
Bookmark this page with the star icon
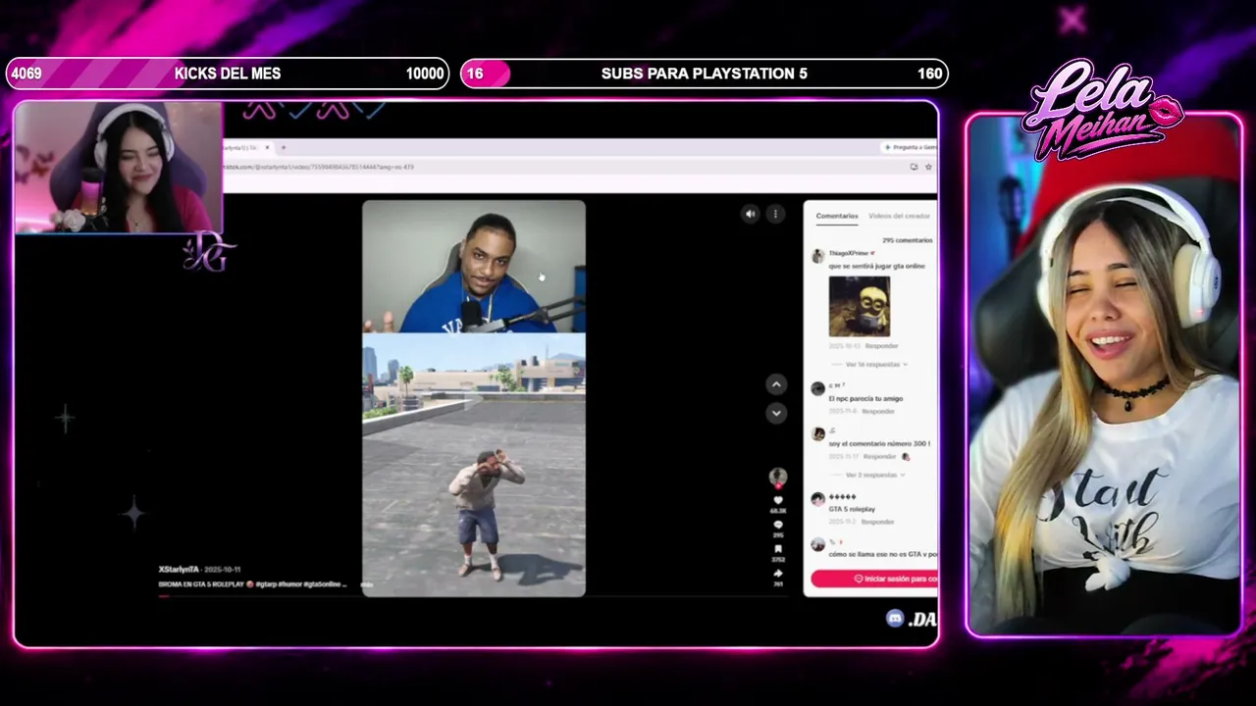[x=928, y=167]
